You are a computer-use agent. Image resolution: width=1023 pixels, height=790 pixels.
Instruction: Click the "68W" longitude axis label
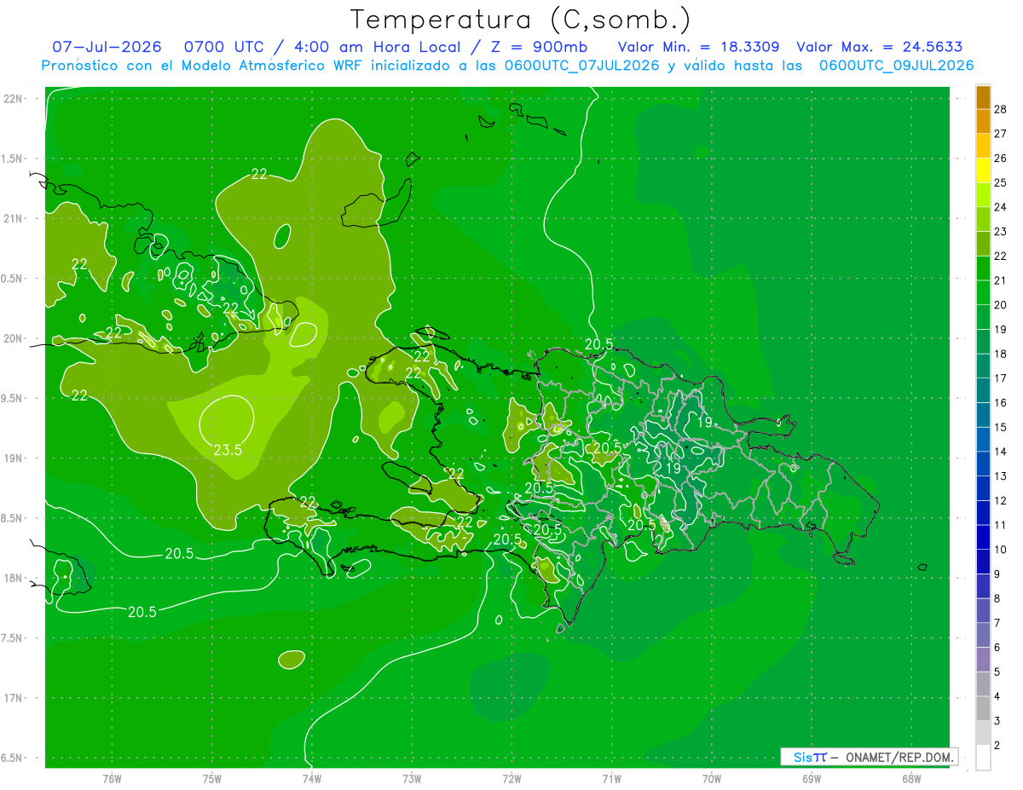pyautogui.click(x=911, y=778)
